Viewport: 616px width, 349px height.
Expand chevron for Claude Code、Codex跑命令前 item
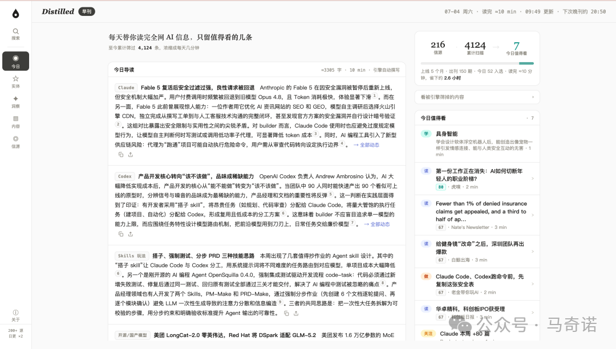(533, 284)
